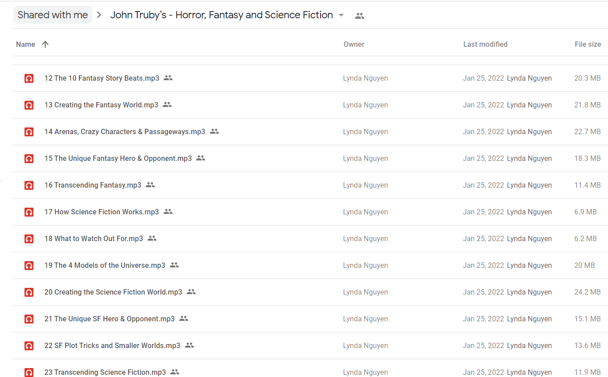This screenshot has height=377, width=608.
Task: Click the 20 MB file size value
Action: tap(584, 265)
